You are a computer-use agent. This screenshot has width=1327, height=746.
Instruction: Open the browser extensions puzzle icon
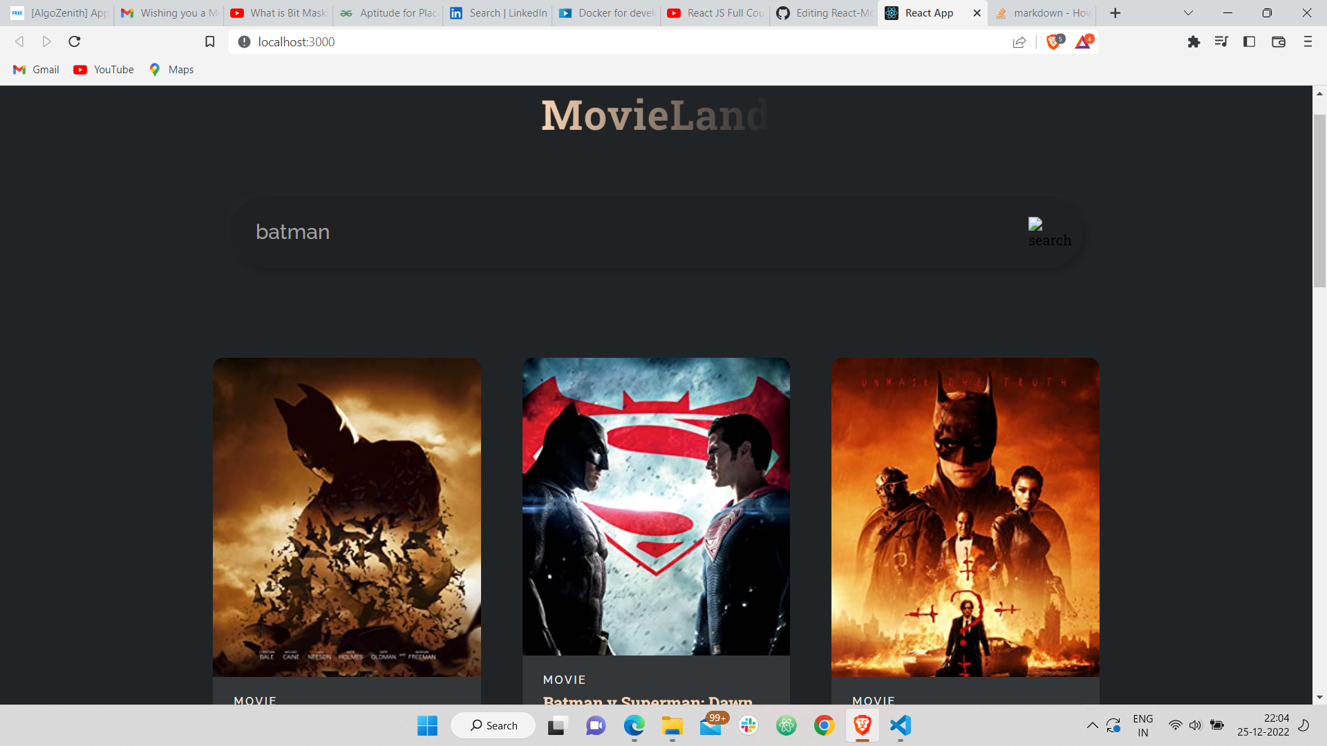coord(1194,41)
